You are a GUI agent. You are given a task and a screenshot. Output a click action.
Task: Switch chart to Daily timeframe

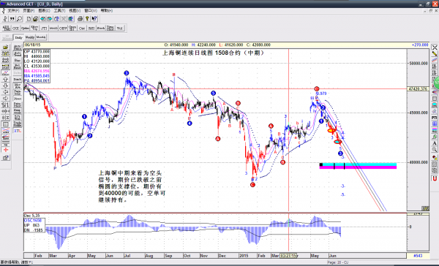(x=18, y=37)
